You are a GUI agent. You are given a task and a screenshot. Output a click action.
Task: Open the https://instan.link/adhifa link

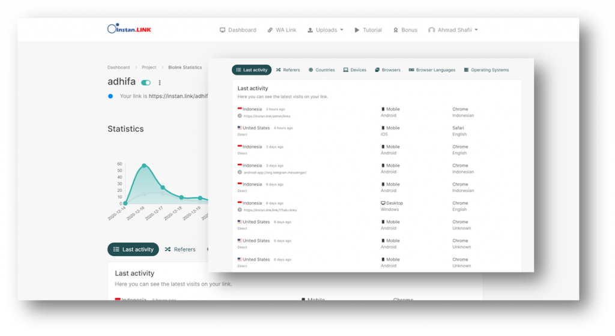coord(178,96)
